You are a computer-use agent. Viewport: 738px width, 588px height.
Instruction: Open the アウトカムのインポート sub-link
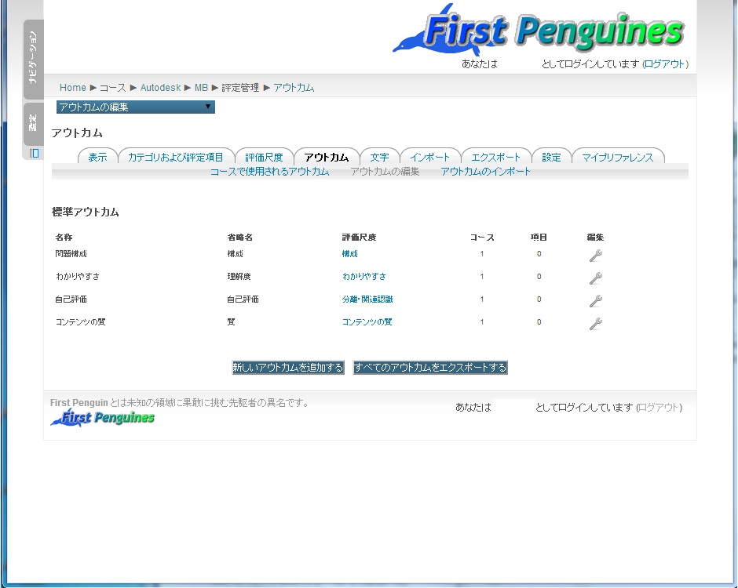coord(485,172)
